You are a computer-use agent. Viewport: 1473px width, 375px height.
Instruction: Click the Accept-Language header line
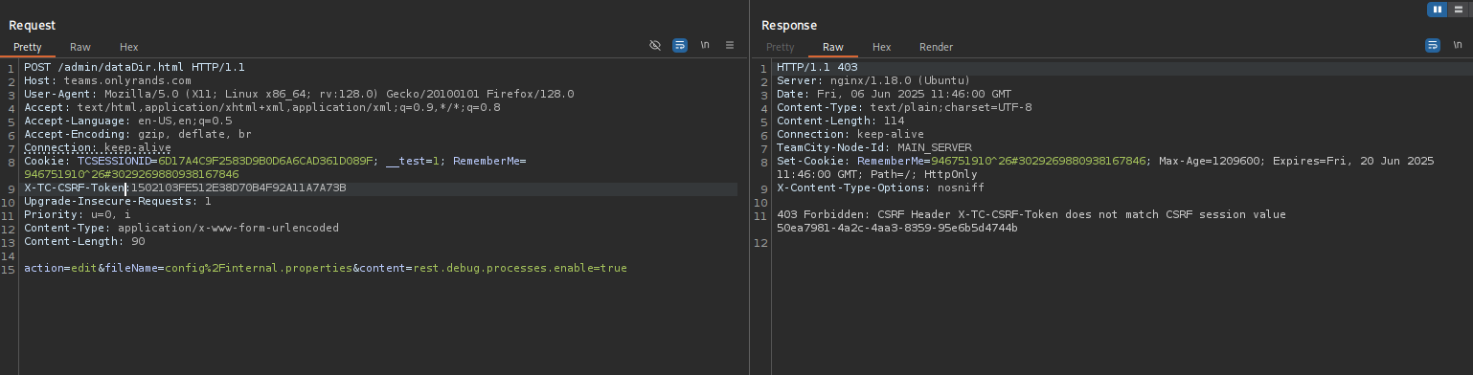point(127,121)
